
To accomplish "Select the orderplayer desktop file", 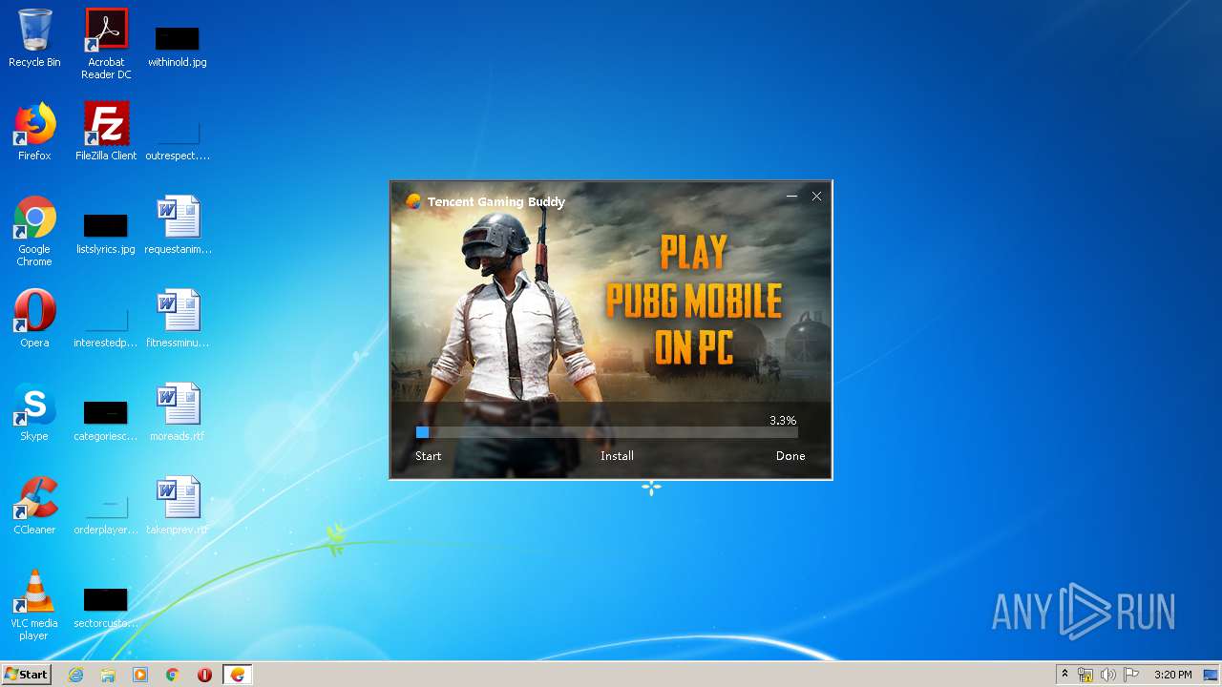I will point(106,513).
